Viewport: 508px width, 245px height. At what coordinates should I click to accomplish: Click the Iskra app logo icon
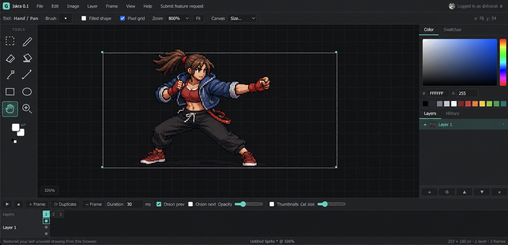point(6,6)
